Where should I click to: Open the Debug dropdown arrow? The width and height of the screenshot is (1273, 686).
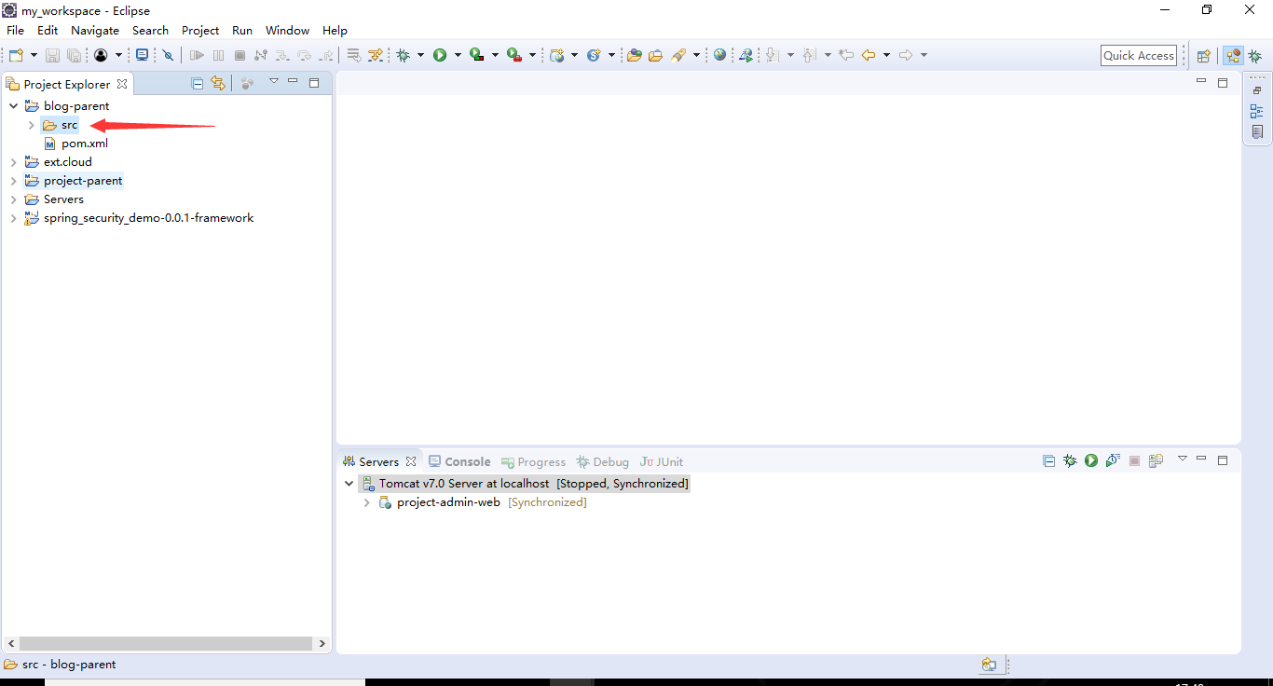pos(420,55)
